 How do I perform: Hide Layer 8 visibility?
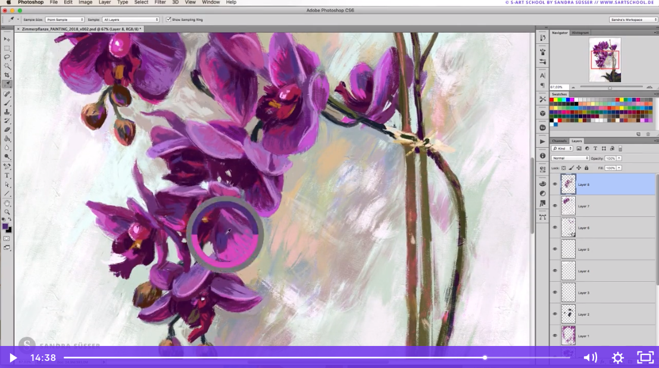(555, 184)
